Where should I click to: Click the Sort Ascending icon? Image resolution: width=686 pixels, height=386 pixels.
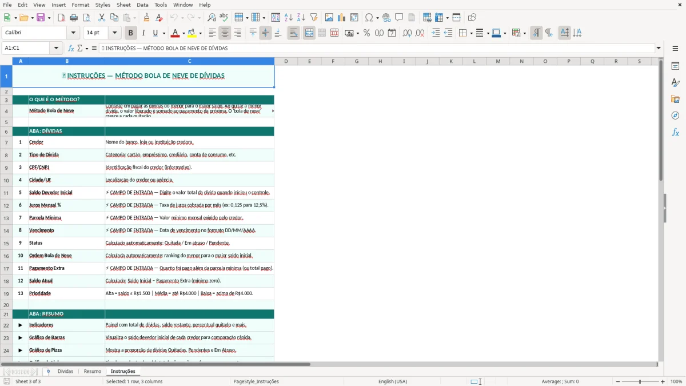pyautogui.click(x=289, y=18)
